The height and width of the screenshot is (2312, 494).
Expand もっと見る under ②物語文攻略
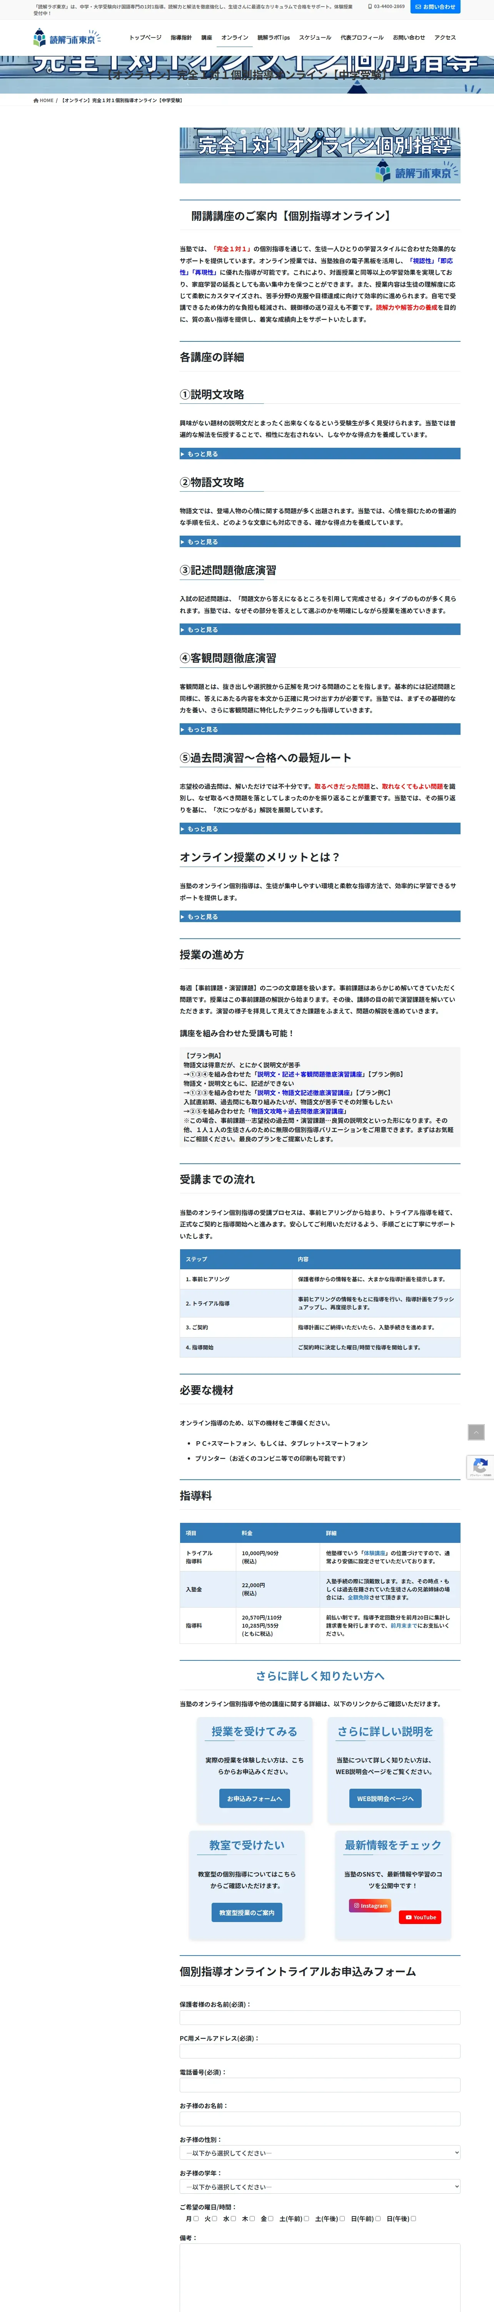point(320,542)
